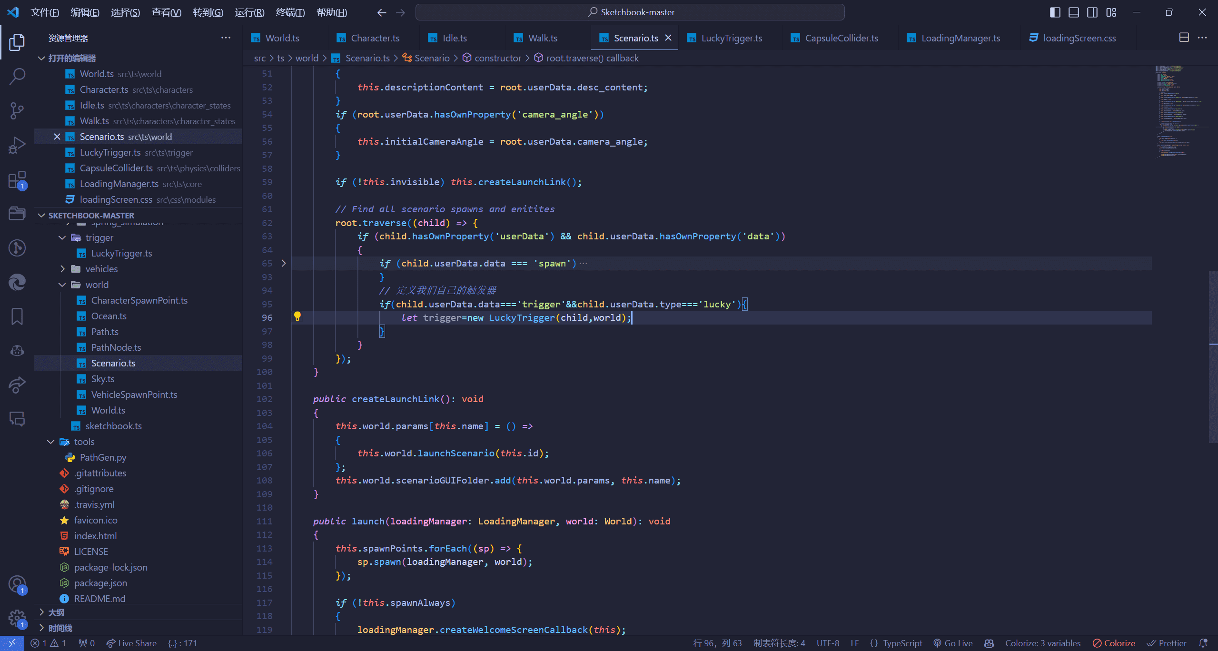The height and width of the screenshot is (651, 1218).
Task: Open the 终端(T) menu
Action: point(290,12)
